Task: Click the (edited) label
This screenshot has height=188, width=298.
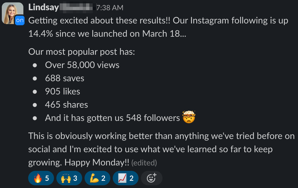Action: pyautogui.click(x=144, y=163)
